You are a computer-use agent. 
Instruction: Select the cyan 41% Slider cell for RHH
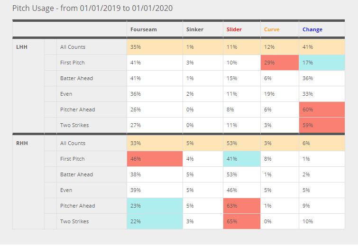[241, 159]
